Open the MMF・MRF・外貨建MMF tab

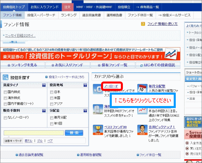(x=94, y=7)
